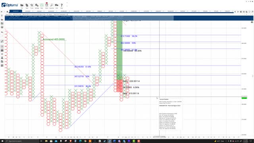This screenshot has width=254, height=143.
Task: Click the green current price label
Action: [244, 98]
